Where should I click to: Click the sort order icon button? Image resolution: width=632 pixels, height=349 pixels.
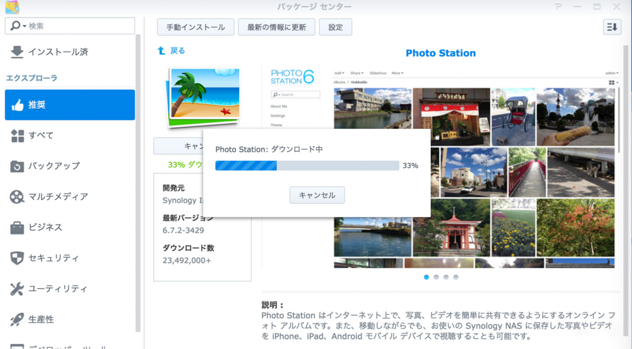coord(612,27)
